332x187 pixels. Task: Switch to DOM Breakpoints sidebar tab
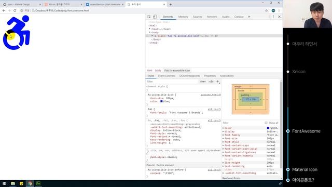(189, 76)
